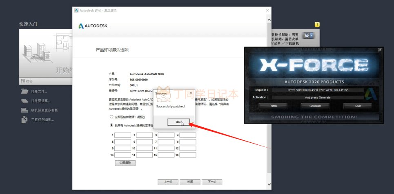Click the Autodesk logo in license dialog
394x194 pixels.
click(93, 26)
